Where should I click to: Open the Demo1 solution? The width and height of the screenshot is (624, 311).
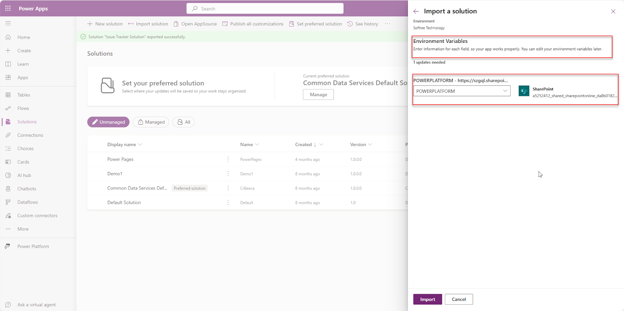coord(115,173)
